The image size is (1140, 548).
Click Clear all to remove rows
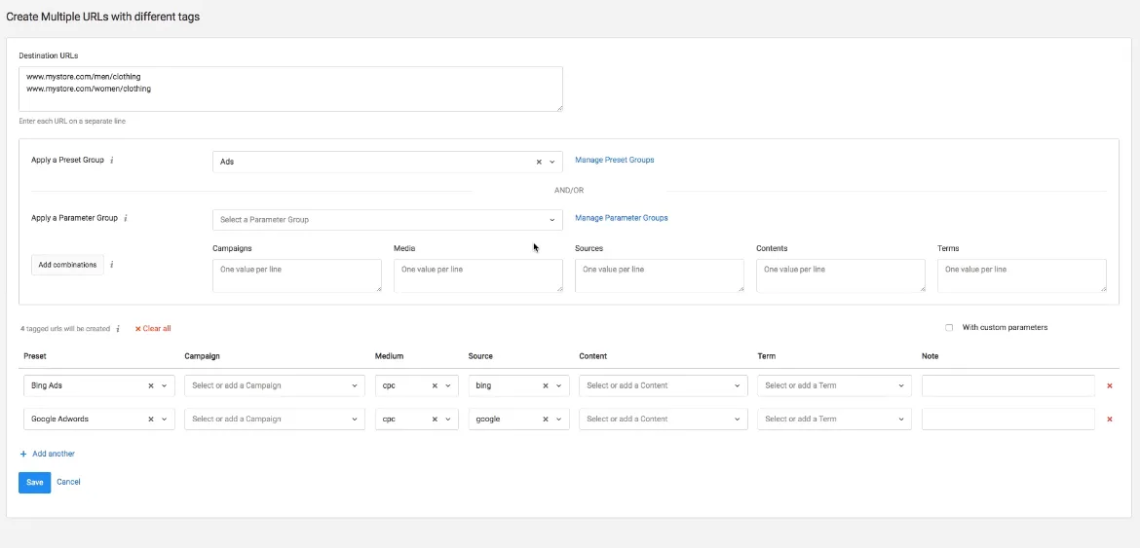(x=153, y=329)
